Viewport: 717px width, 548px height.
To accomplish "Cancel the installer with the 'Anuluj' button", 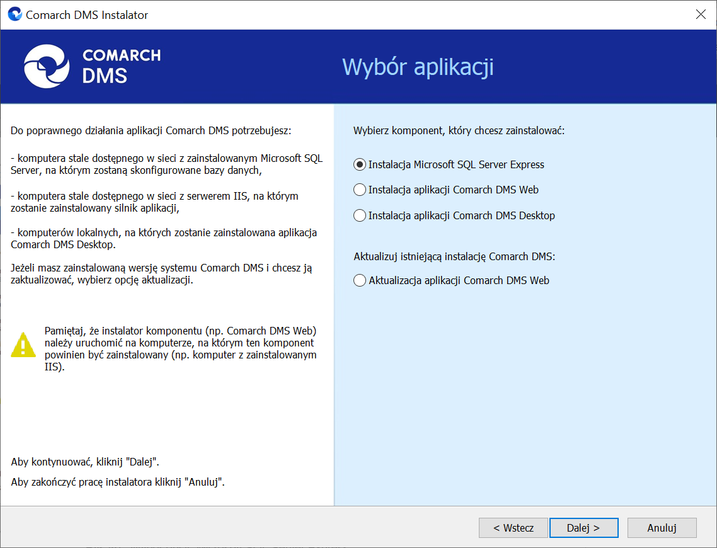I will click(x=662, y=527).
